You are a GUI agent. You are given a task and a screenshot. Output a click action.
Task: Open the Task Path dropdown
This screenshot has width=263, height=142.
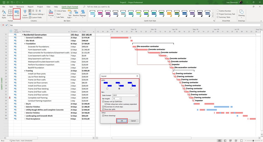(x=70, y=14)
